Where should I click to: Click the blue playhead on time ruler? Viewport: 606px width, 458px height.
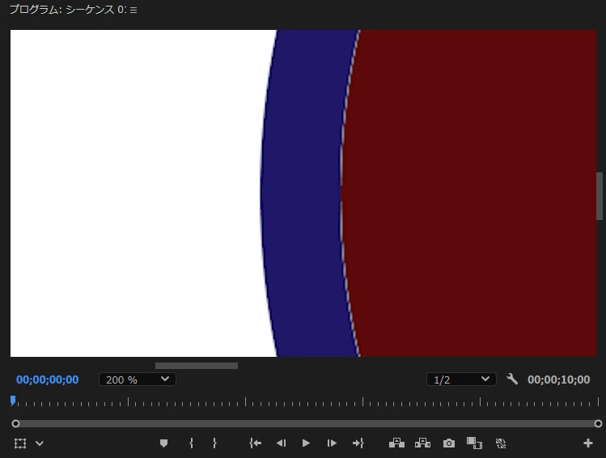pyautogui.click(x=13, y=401)
